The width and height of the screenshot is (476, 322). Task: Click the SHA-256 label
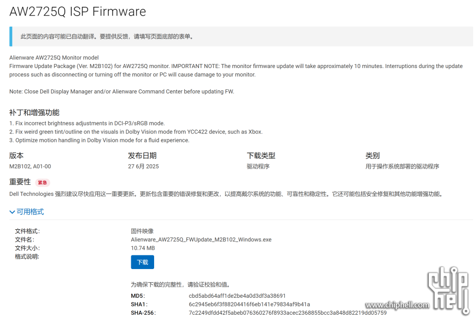143,313
